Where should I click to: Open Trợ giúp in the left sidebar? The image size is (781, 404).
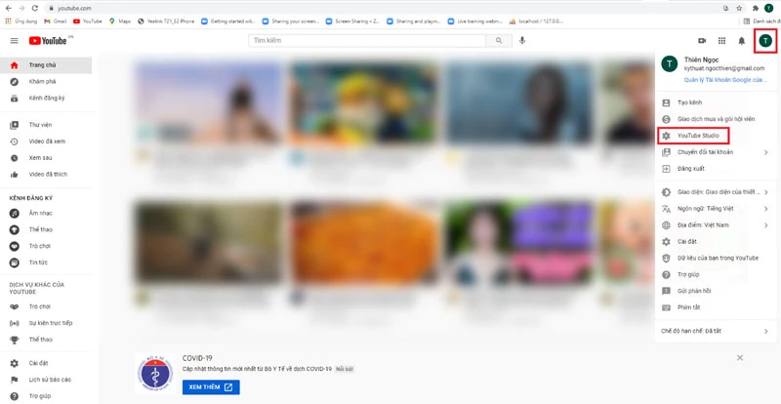[46, 396]
